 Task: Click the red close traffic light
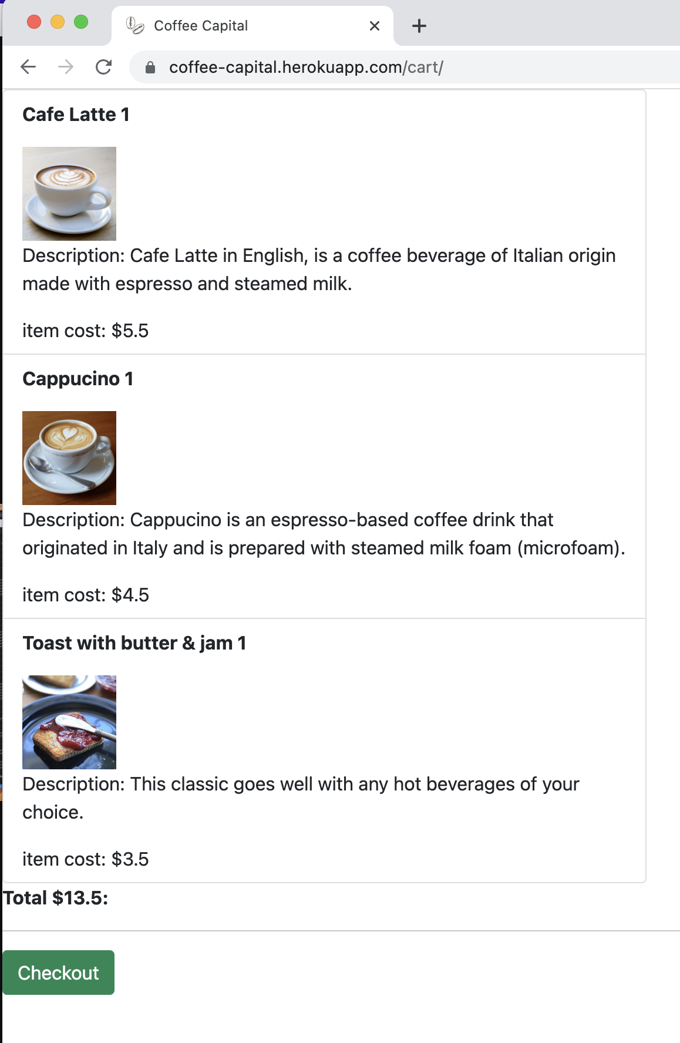[x=33, y=21]
